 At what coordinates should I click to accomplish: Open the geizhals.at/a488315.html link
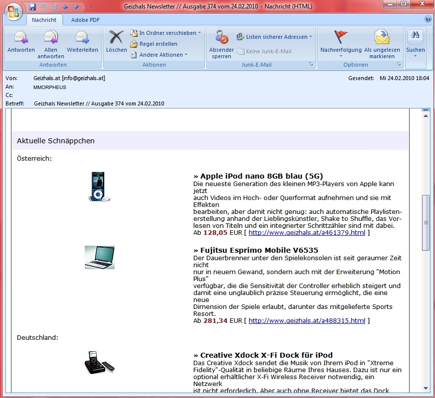[x=307, y=321]
